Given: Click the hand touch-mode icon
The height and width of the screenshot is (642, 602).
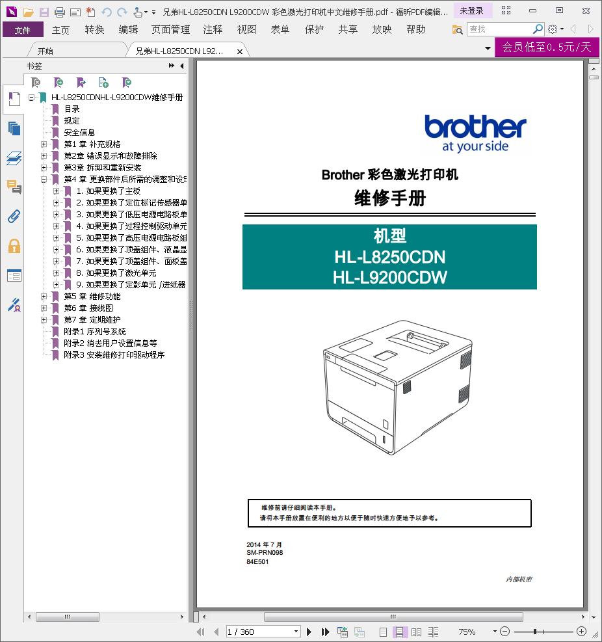Looking at the screenshot, I should (138, 12).
